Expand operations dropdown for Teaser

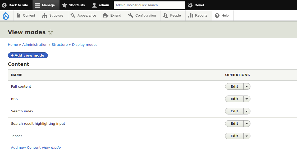tap(246, 136)
